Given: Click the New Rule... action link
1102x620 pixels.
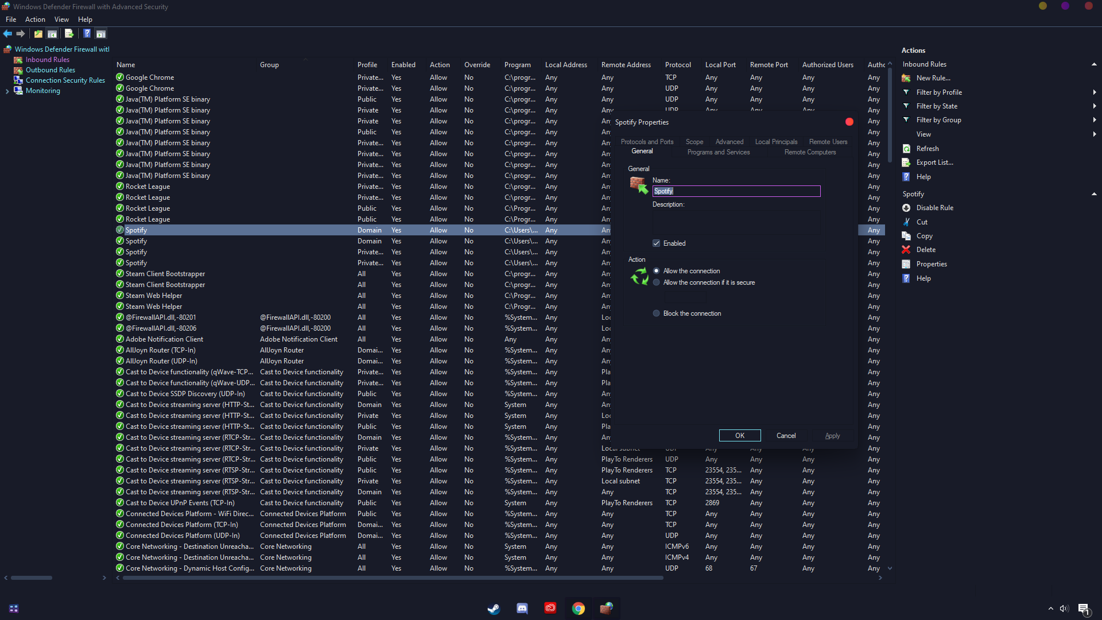Looking at the screenshot, I should click(933, 78).
